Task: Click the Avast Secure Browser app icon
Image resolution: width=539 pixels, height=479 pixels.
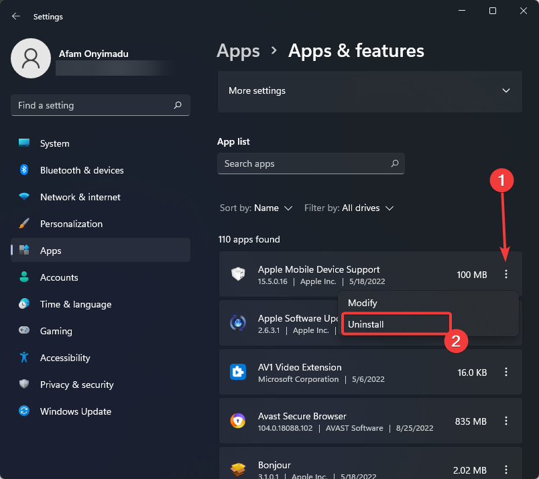Action: tap(238, 421)
